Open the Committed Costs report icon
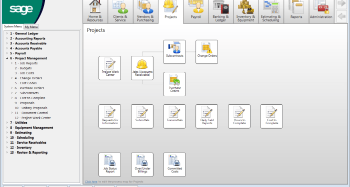 click(174, 165)
